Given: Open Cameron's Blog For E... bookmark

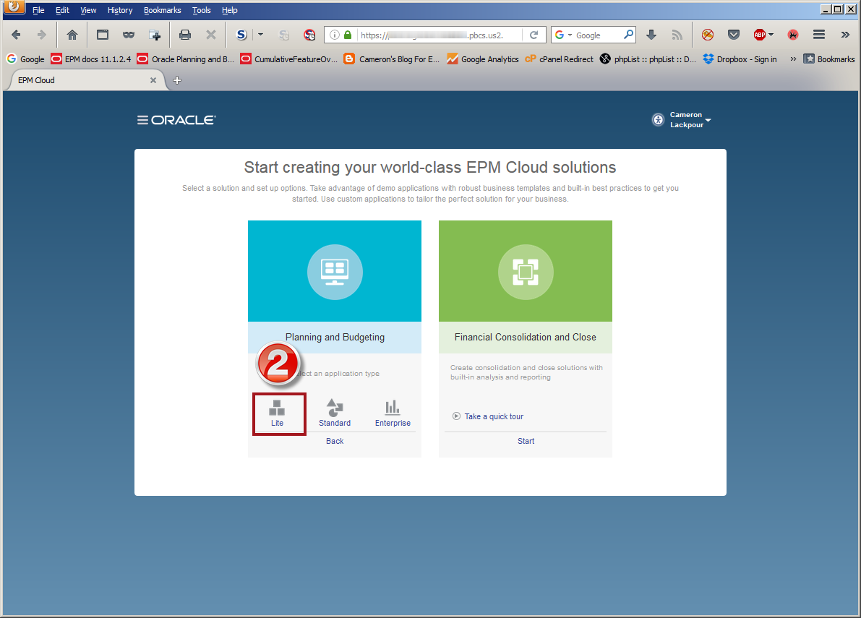Looking at the screenshot, I should pos(392,59).
